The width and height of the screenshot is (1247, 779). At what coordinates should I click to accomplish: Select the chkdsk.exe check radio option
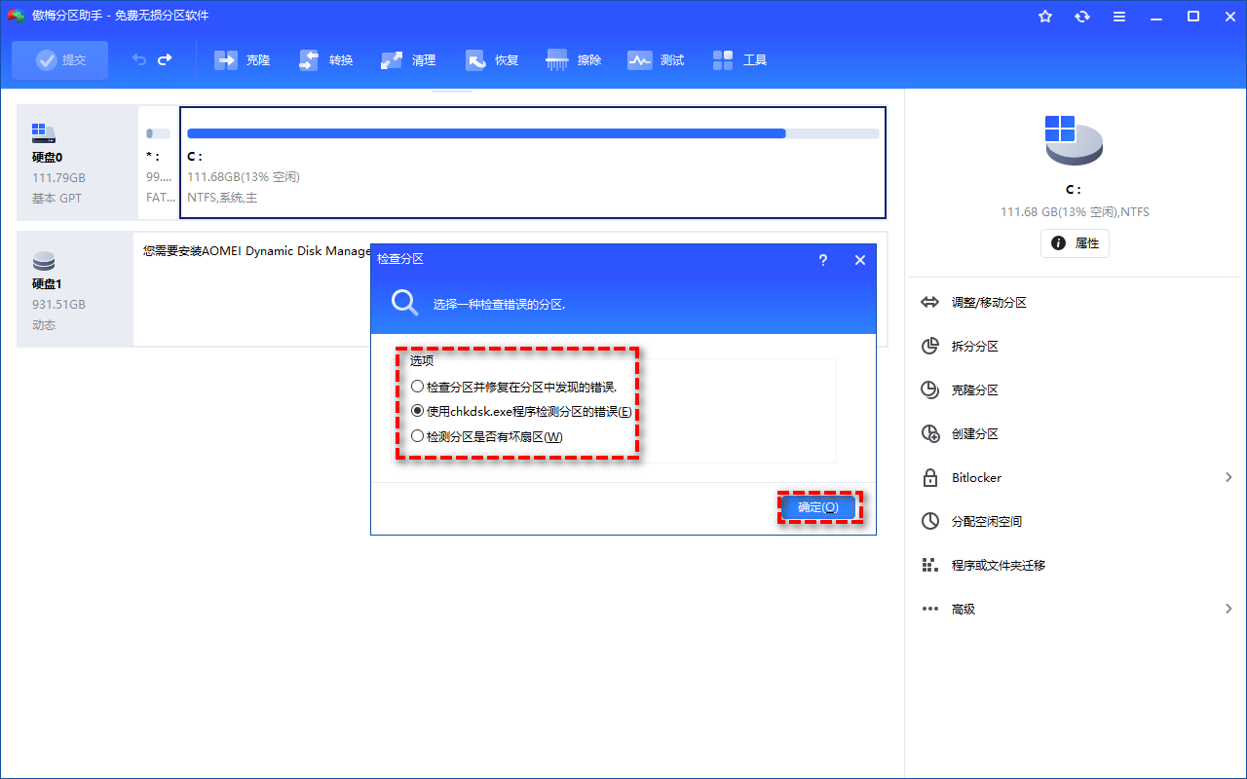coord(418,412)
